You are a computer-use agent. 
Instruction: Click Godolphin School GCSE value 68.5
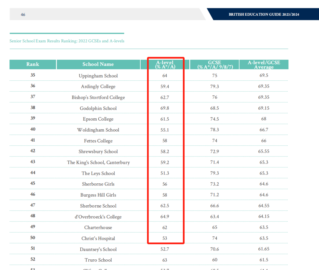click(x=215, y=108)
